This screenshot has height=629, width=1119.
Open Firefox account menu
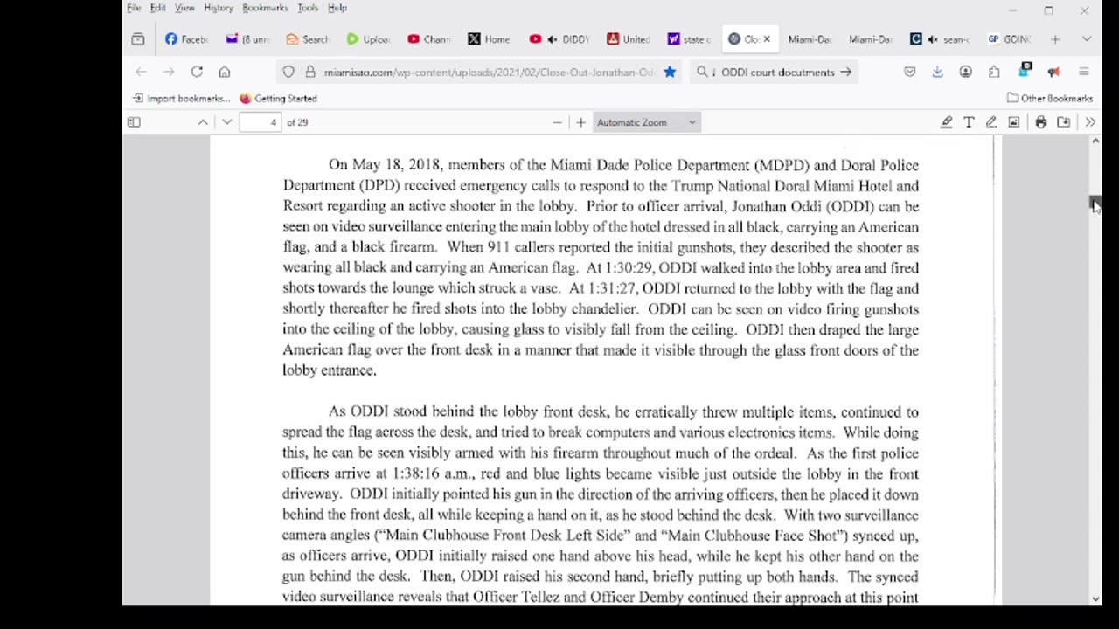pyautogui.click(x=965, y=73)
